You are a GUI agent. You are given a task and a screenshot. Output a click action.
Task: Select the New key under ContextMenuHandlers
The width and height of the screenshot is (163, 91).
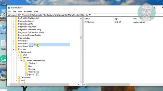click(x=30, y=66)
